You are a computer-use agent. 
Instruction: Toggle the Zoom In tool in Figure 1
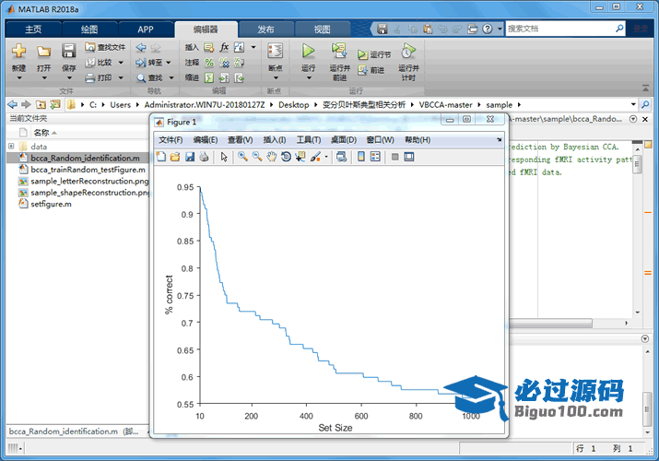coord(242,157)
